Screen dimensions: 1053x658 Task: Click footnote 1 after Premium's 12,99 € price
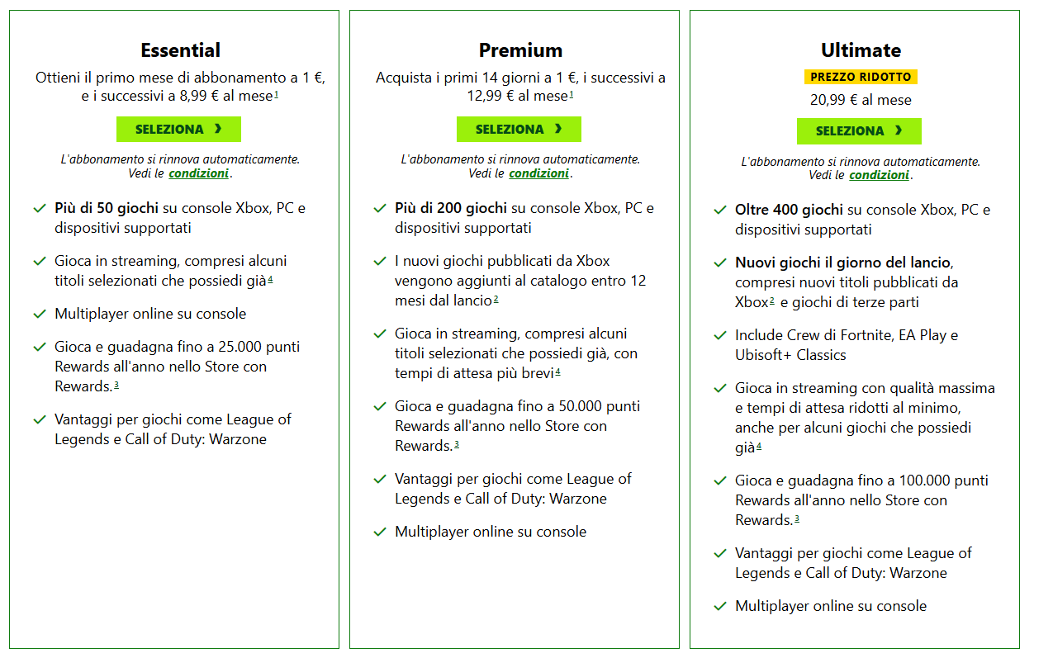[x=571, y=94]
